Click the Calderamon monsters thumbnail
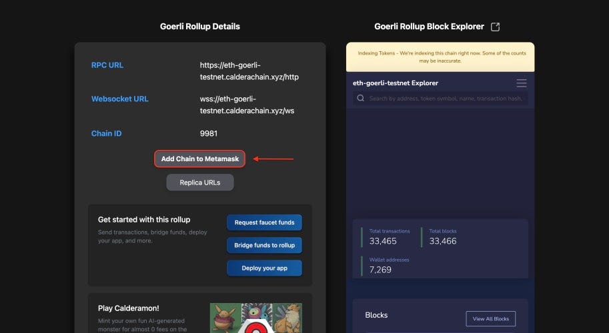Viewport: 609px width, 333px height. 256,318
